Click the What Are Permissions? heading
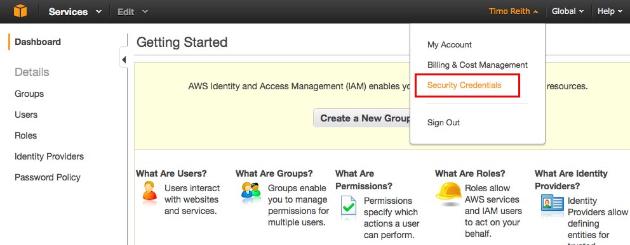630x245 pixels. tap(364, 180)
